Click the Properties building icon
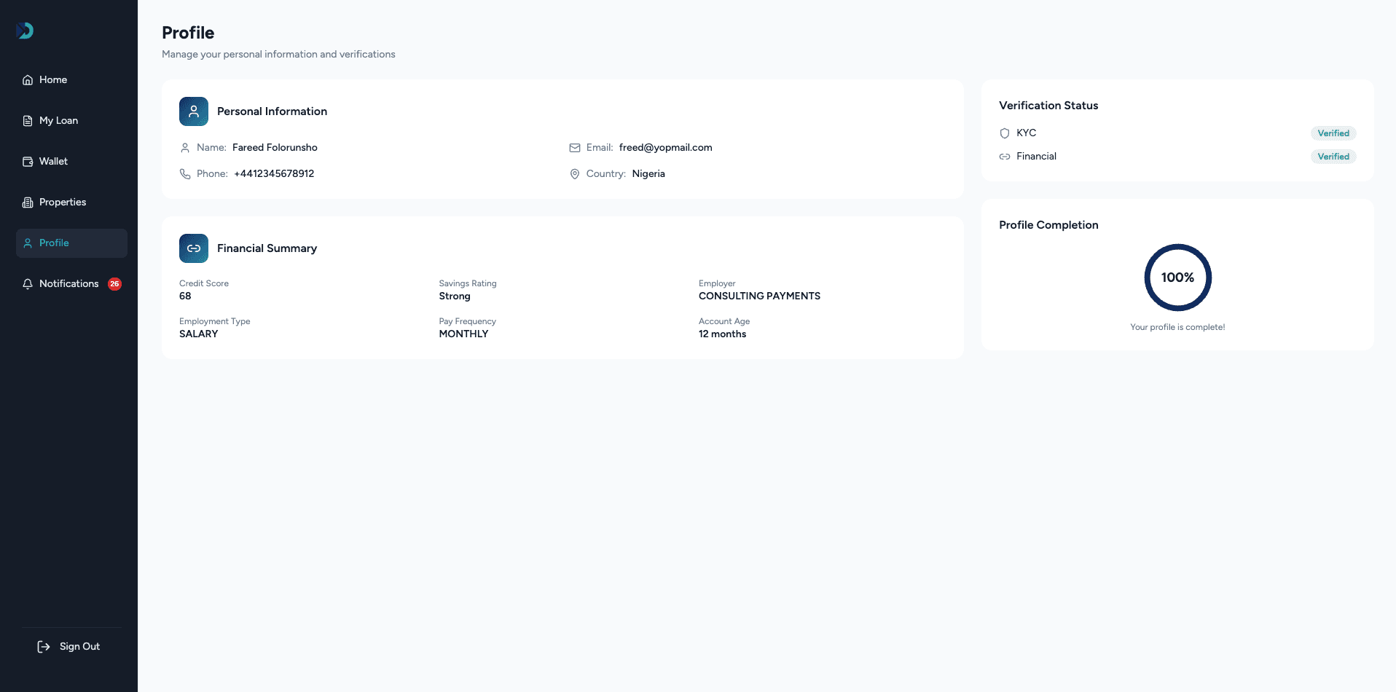Screen dimensions: 1396x692 (x=28, y=203)
